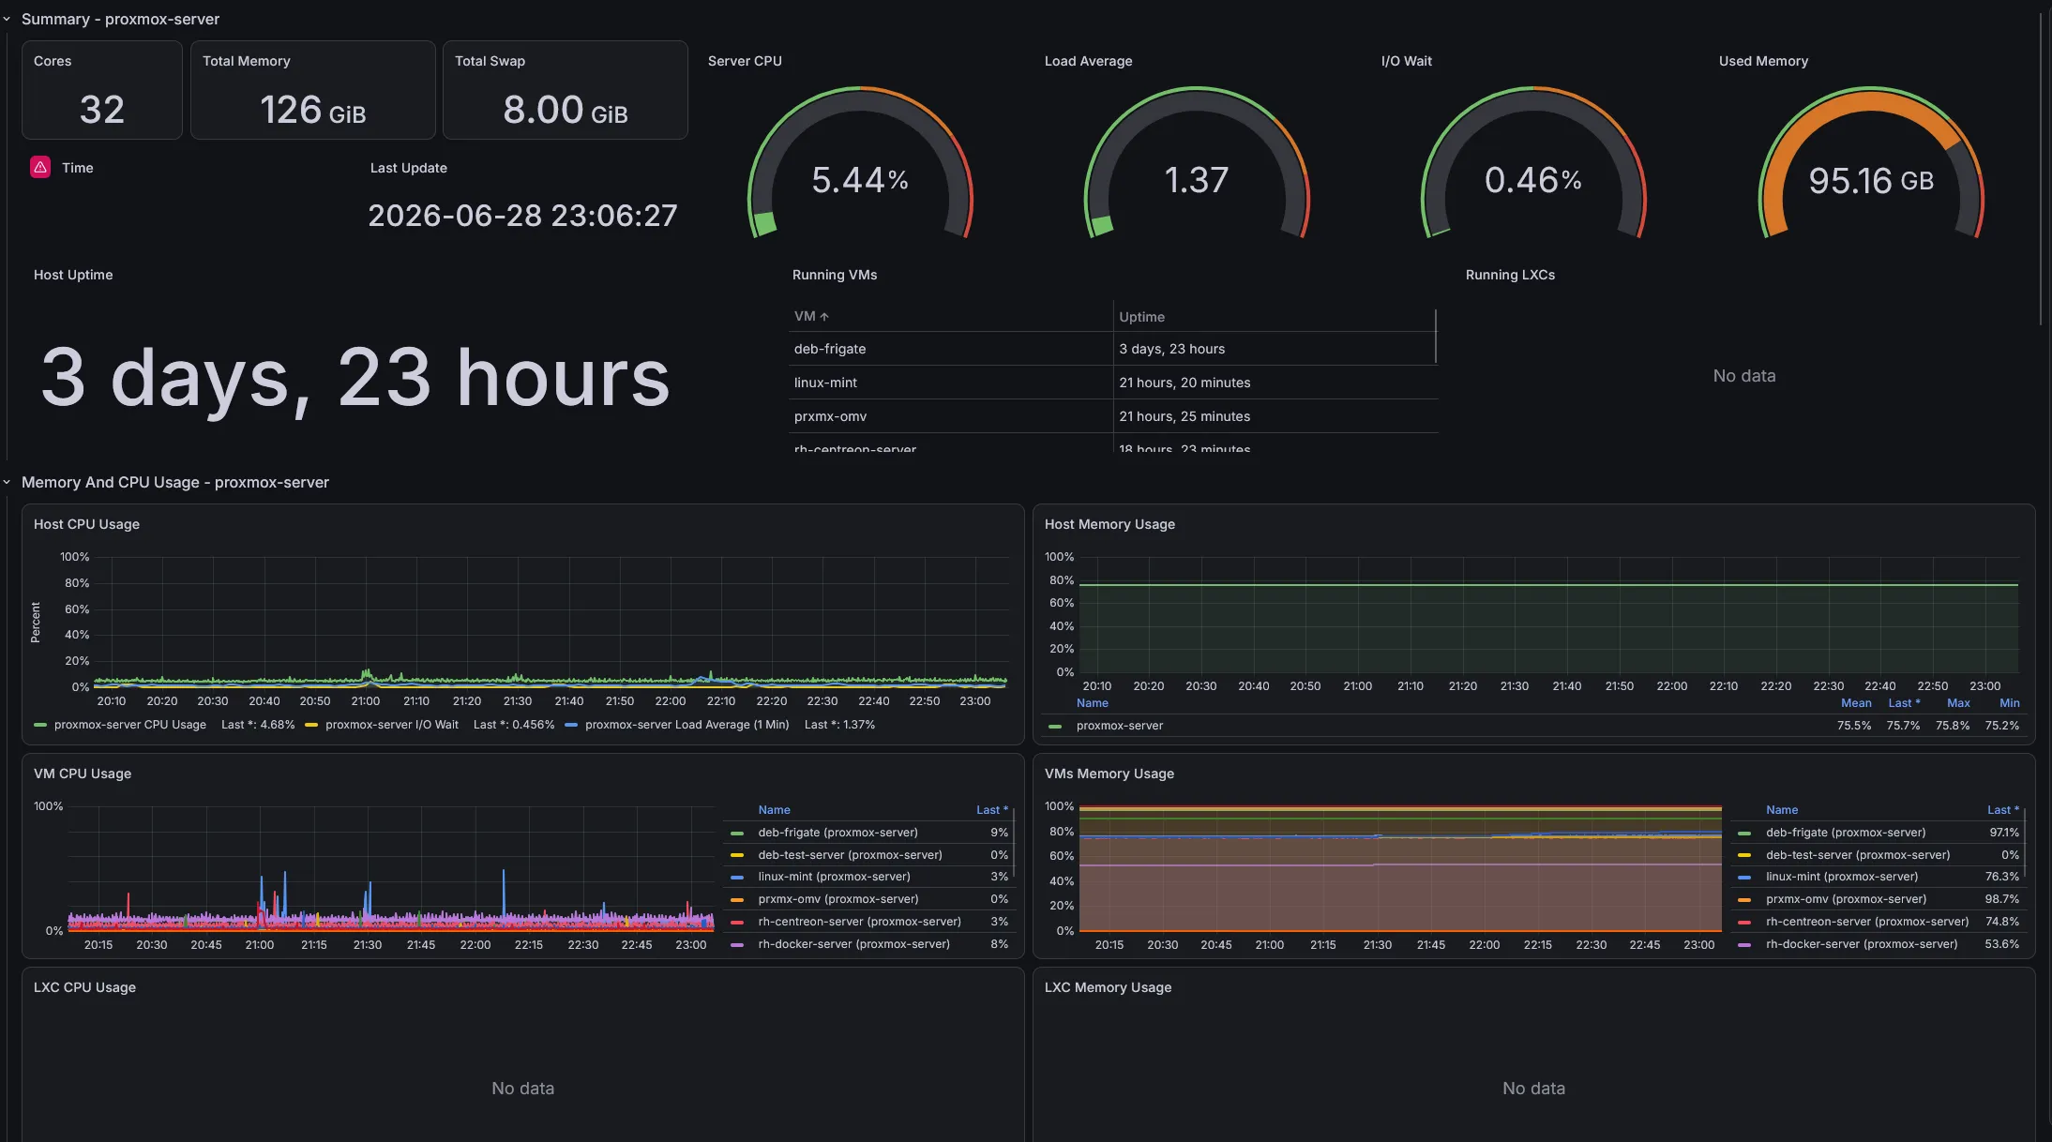Toggle prxmx-omv series in VM CPU legend
2052x1142 pixels.
pyautogui.click(x=838, y=899)
